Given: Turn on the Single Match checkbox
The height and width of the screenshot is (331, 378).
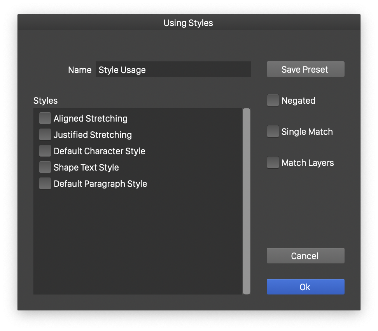Looking at the screenshot, I should point(273,132).
